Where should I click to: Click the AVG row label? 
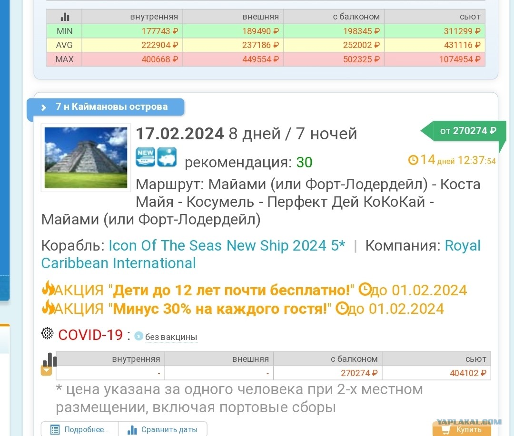click(64, 45)
